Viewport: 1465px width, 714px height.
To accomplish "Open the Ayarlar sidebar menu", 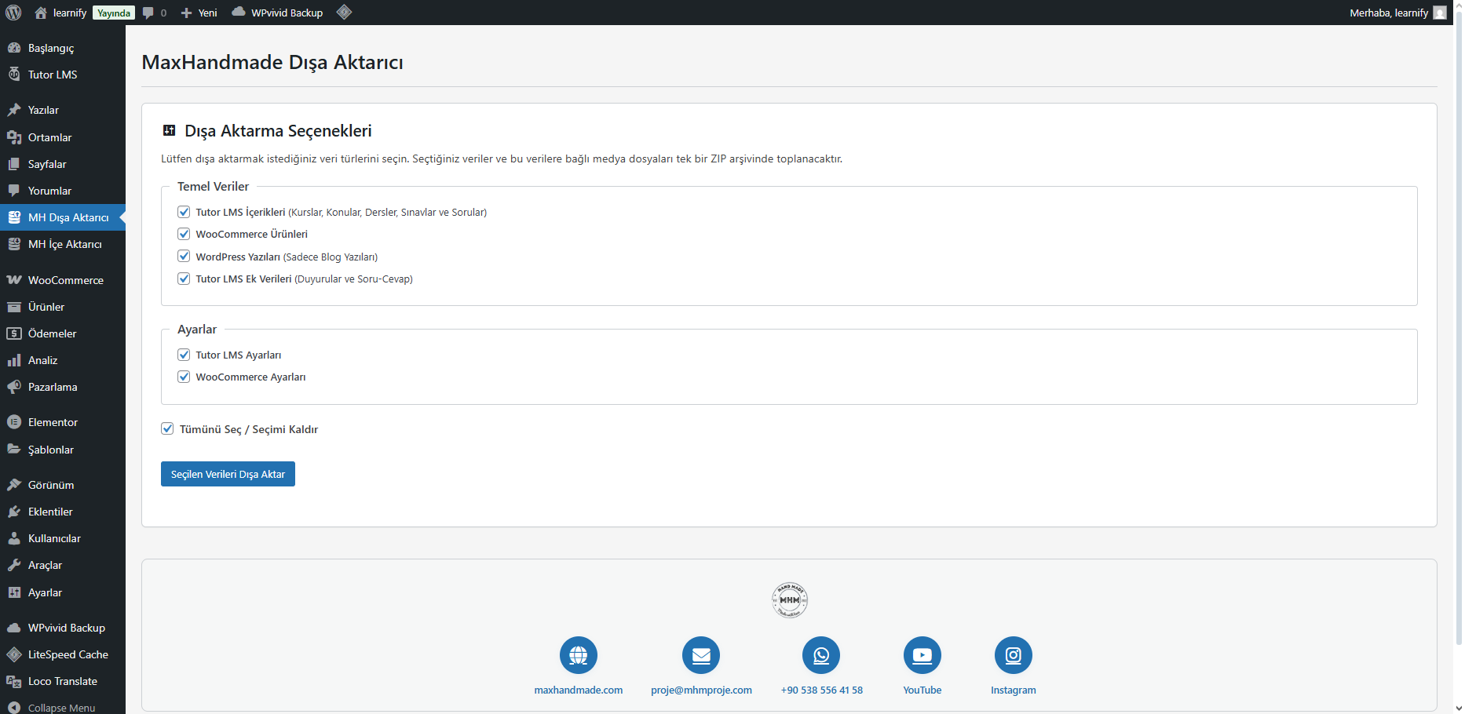I will [x=63, y=592].
